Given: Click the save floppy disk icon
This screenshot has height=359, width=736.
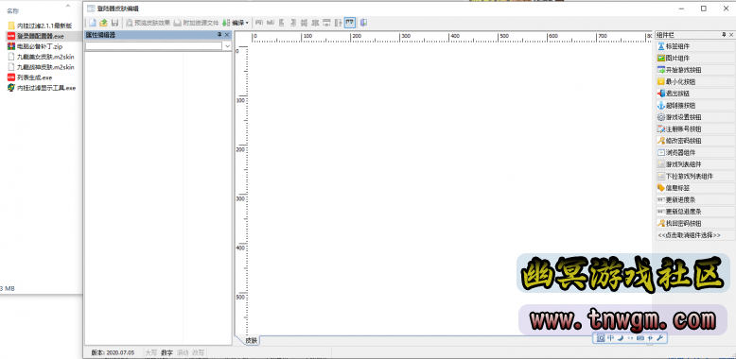Looking at the screenshot, I should (x=114, y=23).
